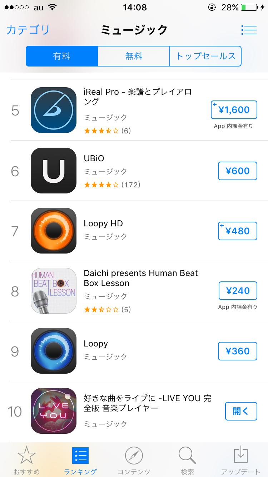Viewport: 268px width, 477px height.
Task: Switch to the トップセールス segment
Action: pyautogui.click(x=205, y=56)
